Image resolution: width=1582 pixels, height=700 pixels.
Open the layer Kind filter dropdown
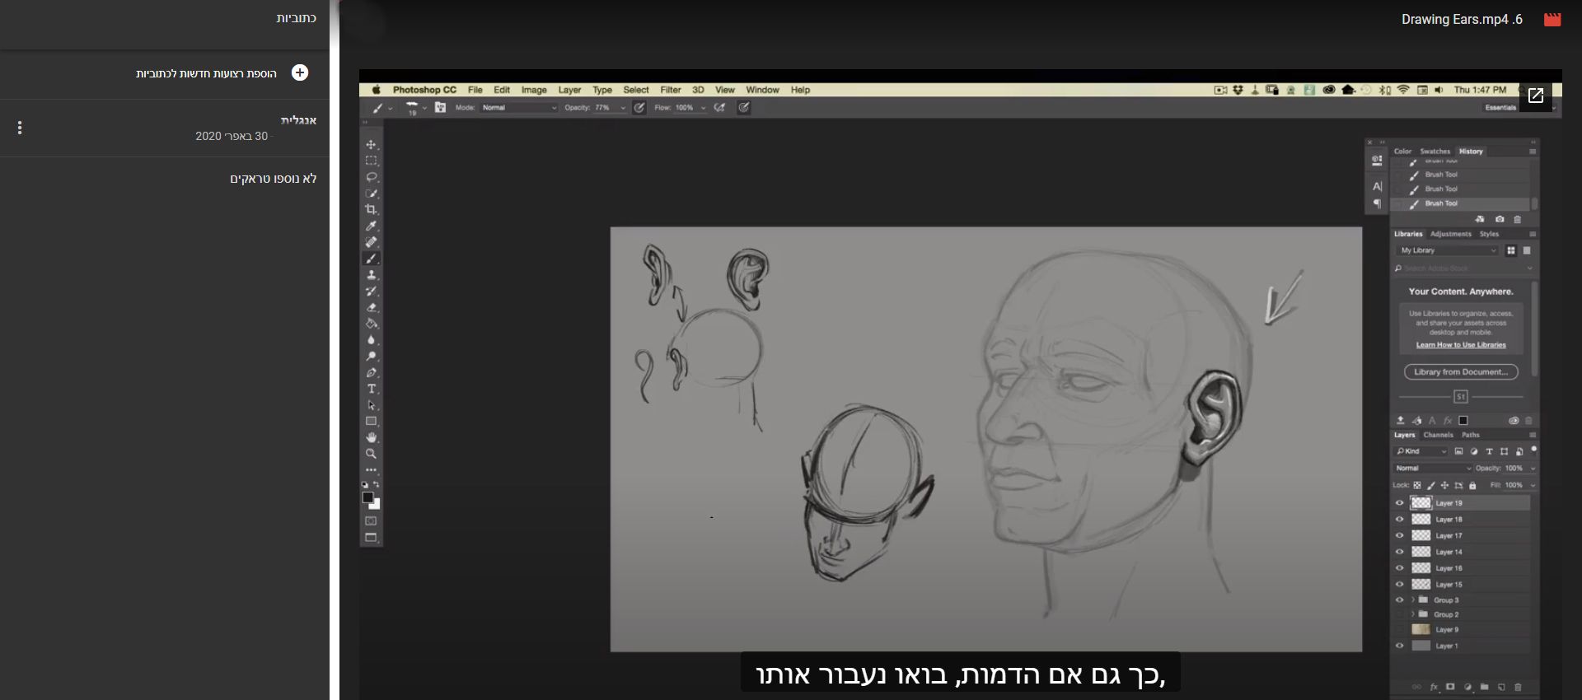pos(1421,451)
